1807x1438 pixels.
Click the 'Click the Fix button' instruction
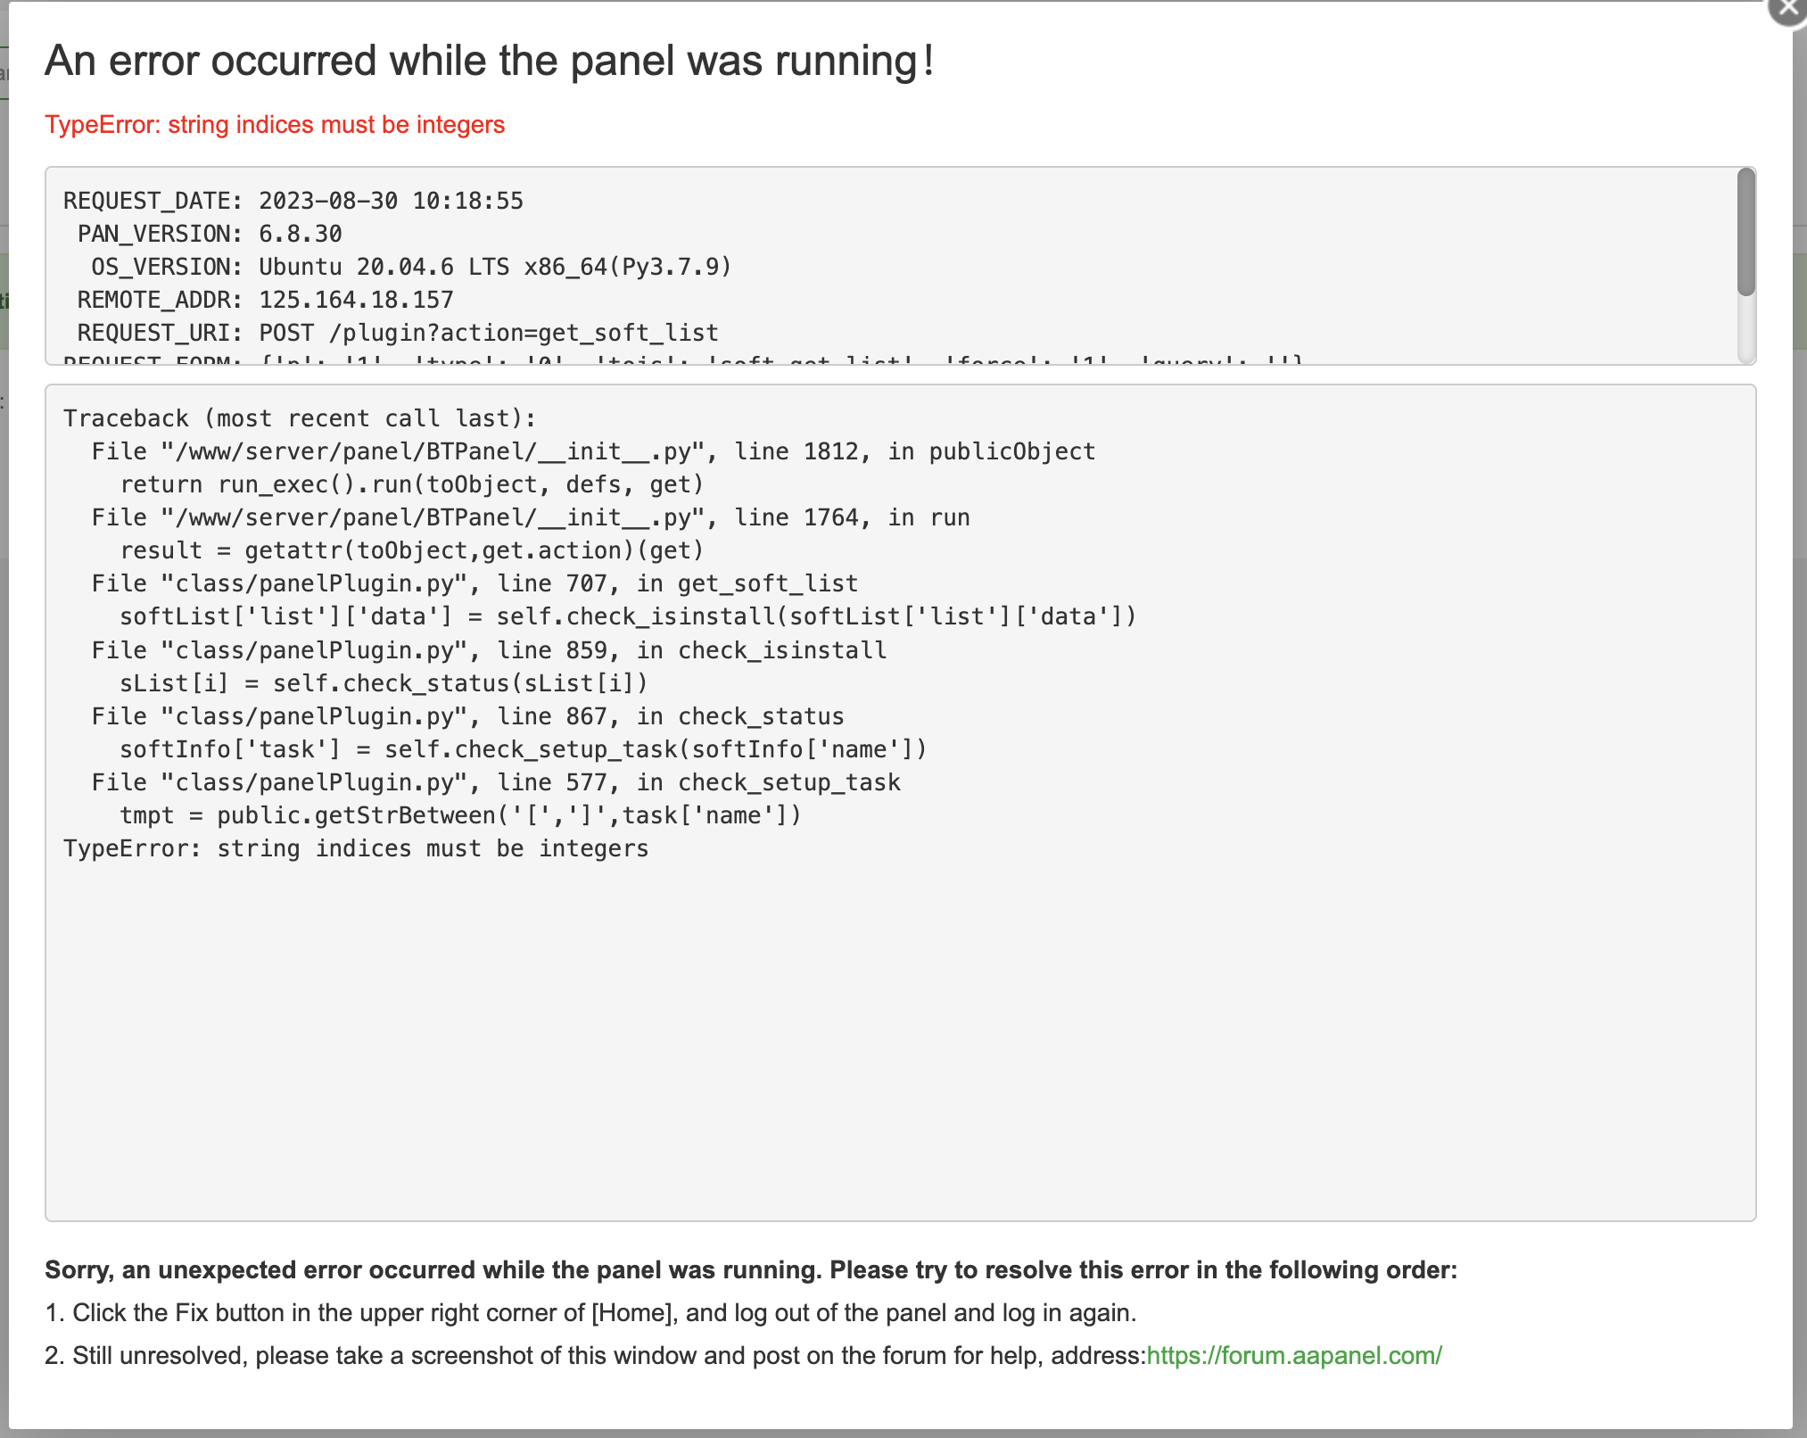point(590,1313)
